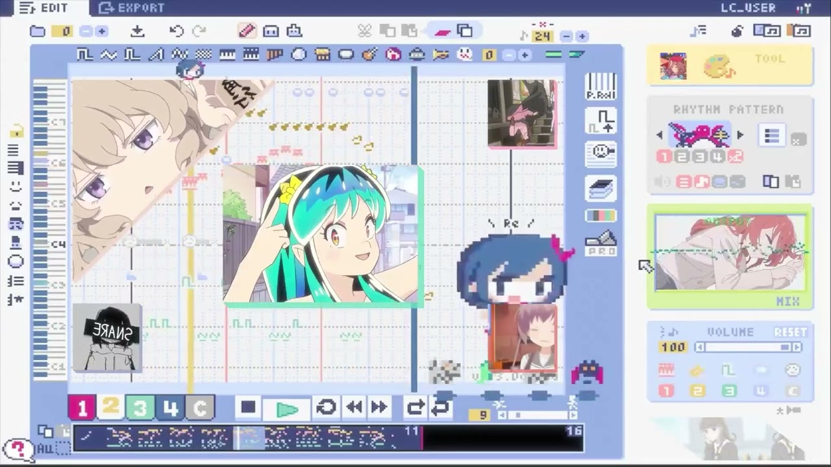The height and width of the screenshot is (467, 831).
Task: Open the help question mark bubble
Action: pyautogui.click(x=18, y=449)
